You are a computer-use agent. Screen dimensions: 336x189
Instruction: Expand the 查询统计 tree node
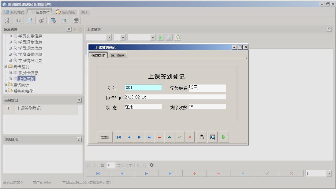click(x=5, y=85)
